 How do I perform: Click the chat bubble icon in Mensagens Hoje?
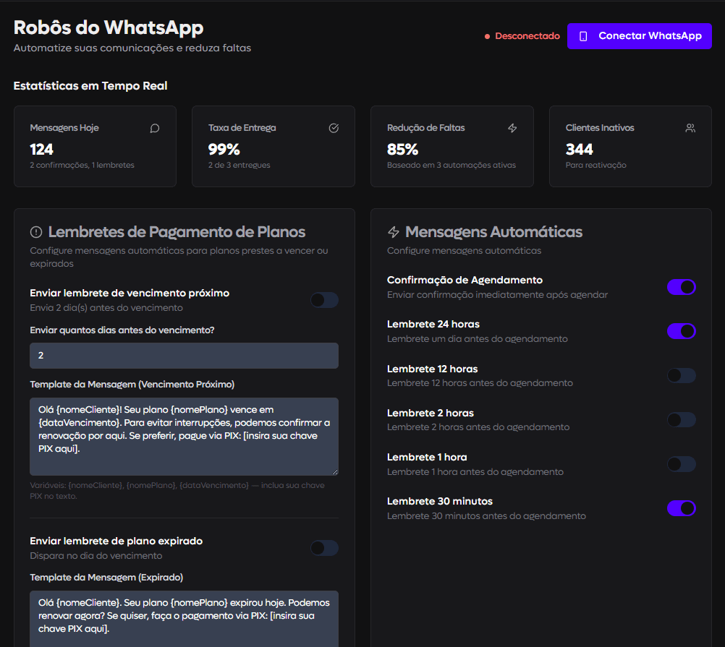tap(155, 128)
